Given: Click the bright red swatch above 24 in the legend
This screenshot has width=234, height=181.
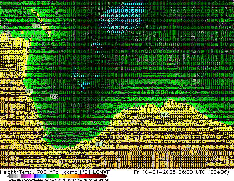Looking at the screenshot, I should 80,176.
